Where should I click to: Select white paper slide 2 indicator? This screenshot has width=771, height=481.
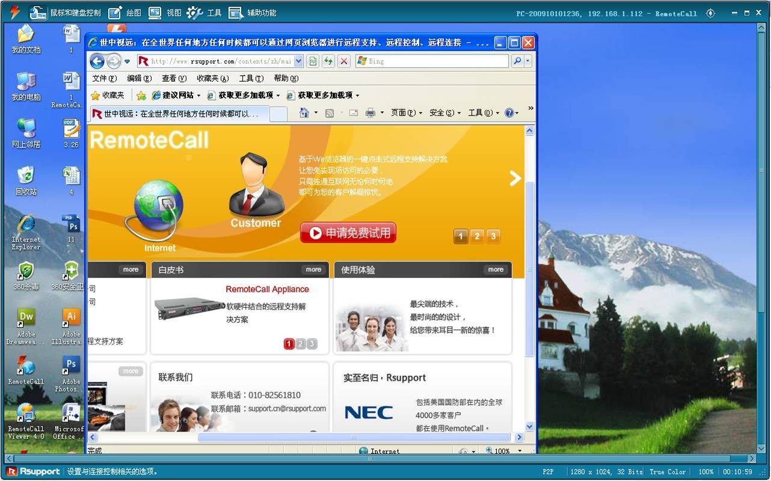300,343
